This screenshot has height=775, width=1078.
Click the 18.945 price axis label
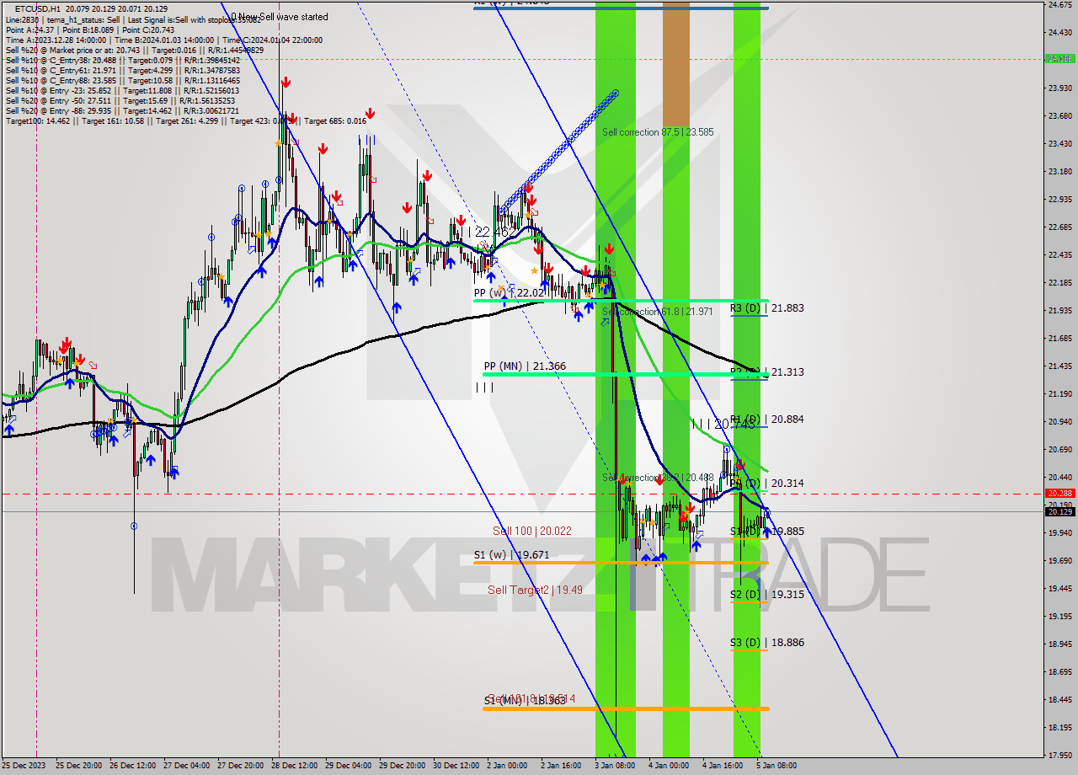[1059, 644]
